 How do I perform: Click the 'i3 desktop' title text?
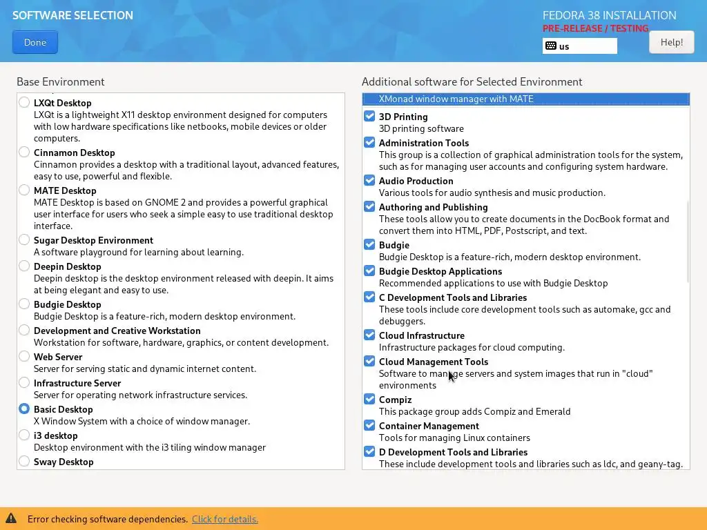point(56,435)
